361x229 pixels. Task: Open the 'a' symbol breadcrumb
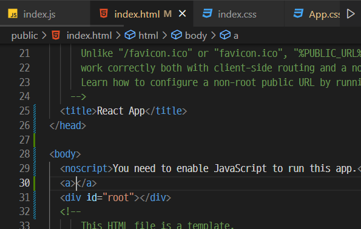[236, 36]
